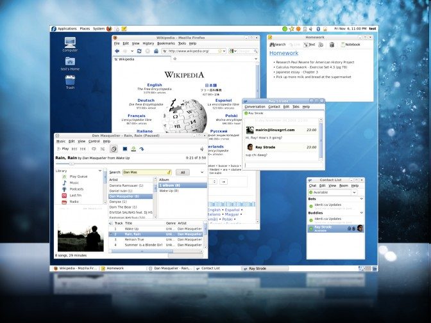Clear the Rhythmbox search with broom icon
Screen dimensions: 431x323
[x=169, y=172]
